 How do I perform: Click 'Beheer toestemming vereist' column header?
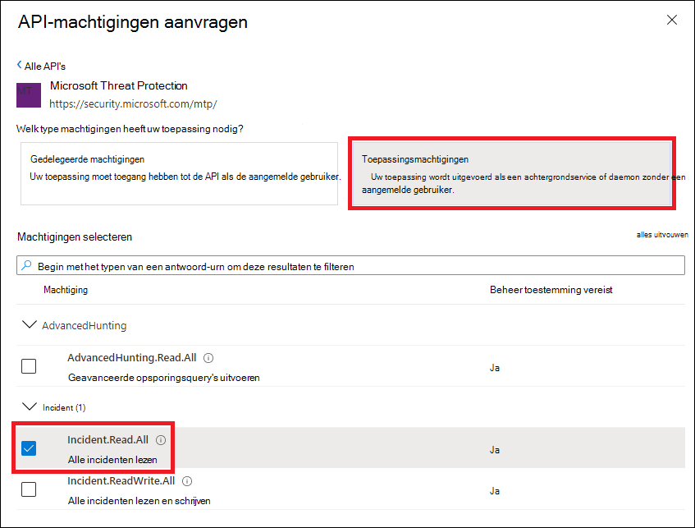coord(551,290)
